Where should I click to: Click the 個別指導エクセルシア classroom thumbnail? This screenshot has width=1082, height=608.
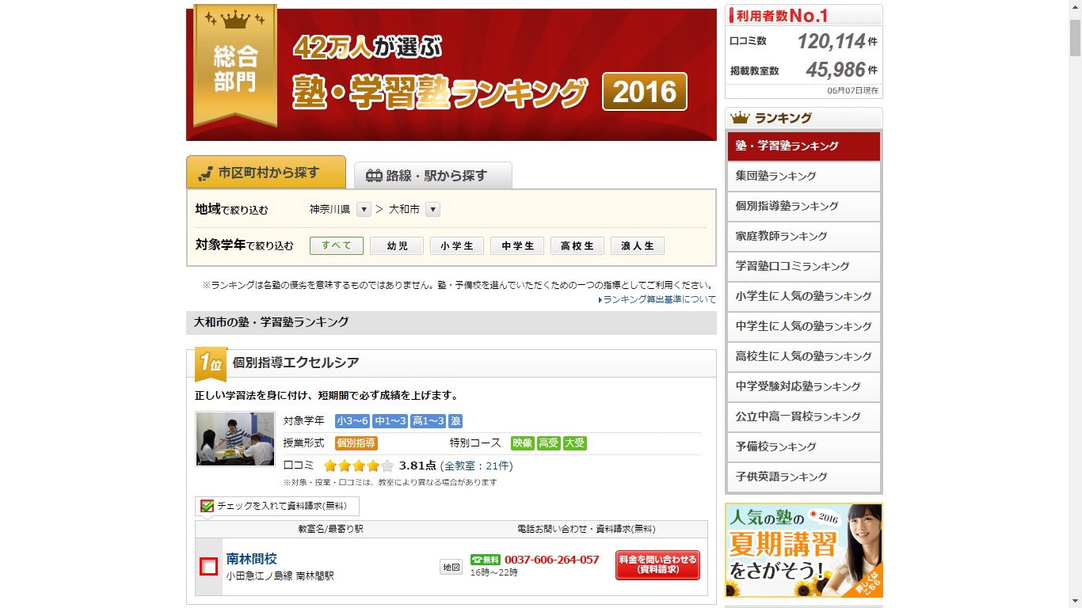235,439
